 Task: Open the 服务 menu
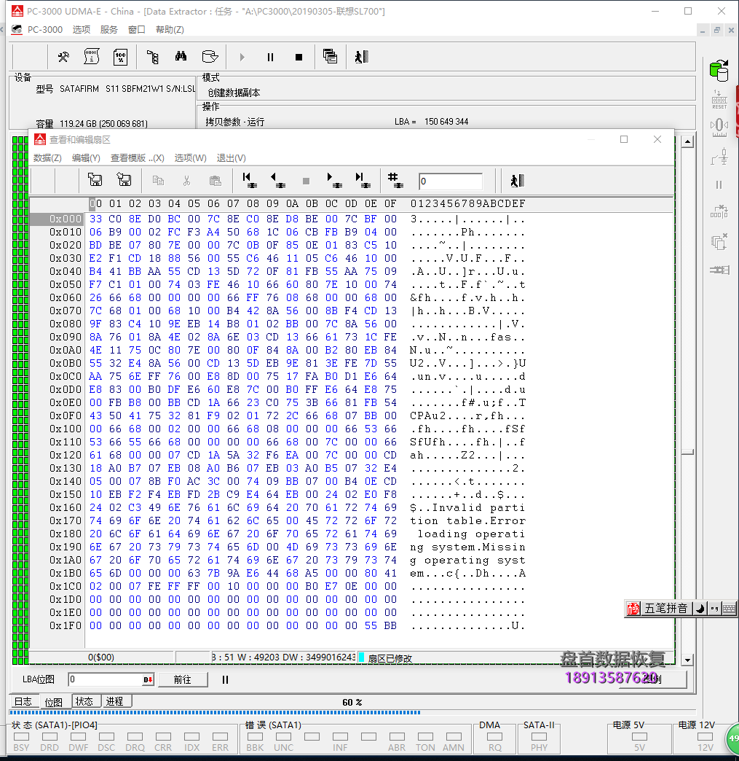tap(109, 30)
